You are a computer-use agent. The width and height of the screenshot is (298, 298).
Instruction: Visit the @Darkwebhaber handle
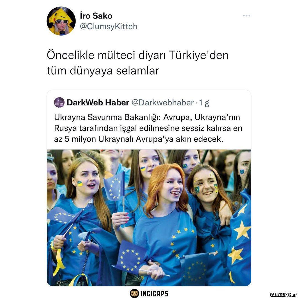(163, 103)
